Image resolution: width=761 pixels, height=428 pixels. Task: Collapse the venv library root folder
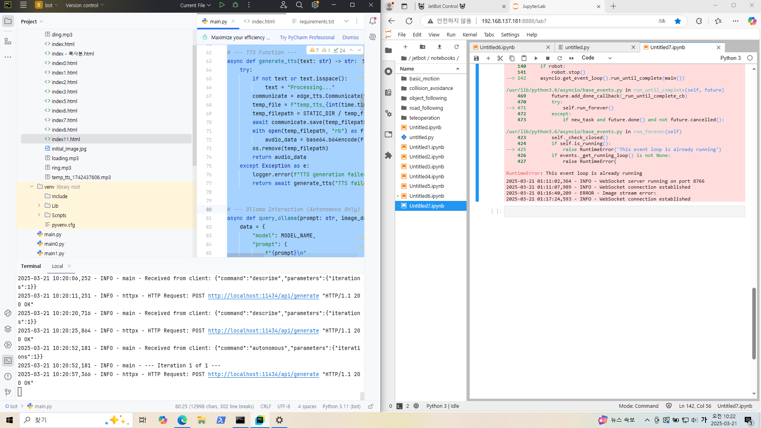point(32,187)
